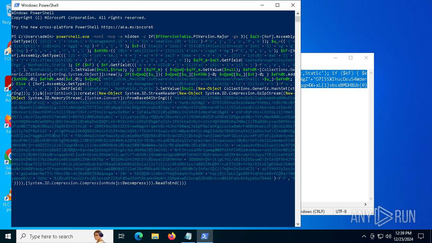Viewport: 432px width, 243px height.
Task: Open File Explorer from the taskbar
Action: [155, 236]
